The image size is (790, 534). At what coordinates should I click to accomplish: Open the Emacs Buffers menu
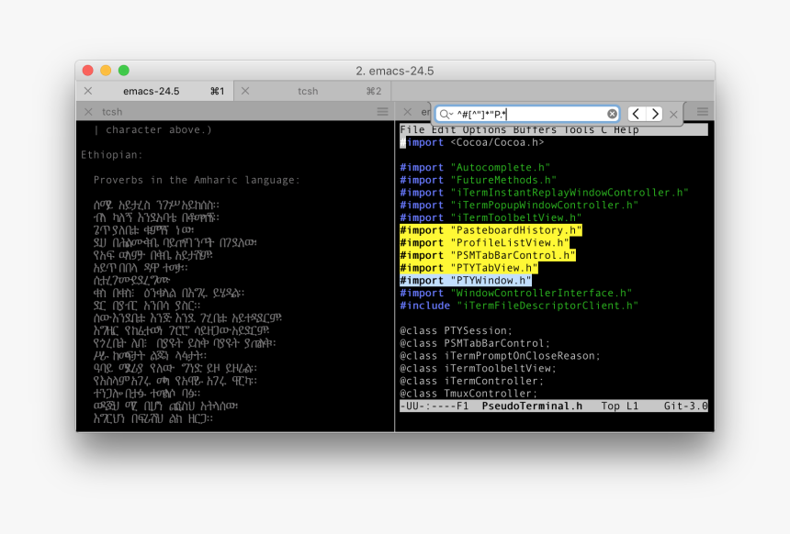[535, 130]
